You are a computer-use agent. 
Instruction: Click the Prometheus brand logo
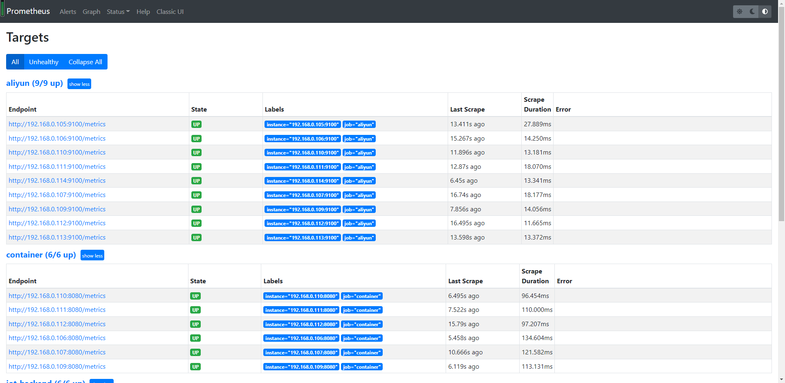[x=28, y=11]
